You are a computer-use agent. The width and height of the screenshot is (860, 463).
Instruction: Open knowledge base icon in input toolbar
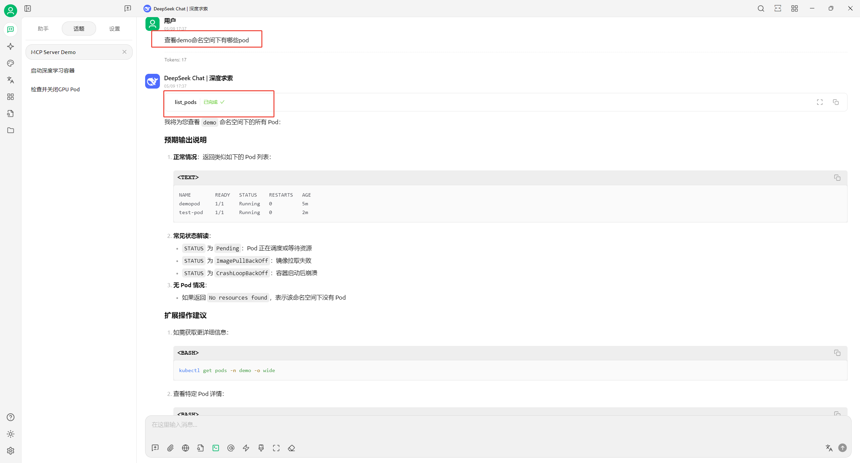pos(201,448)
